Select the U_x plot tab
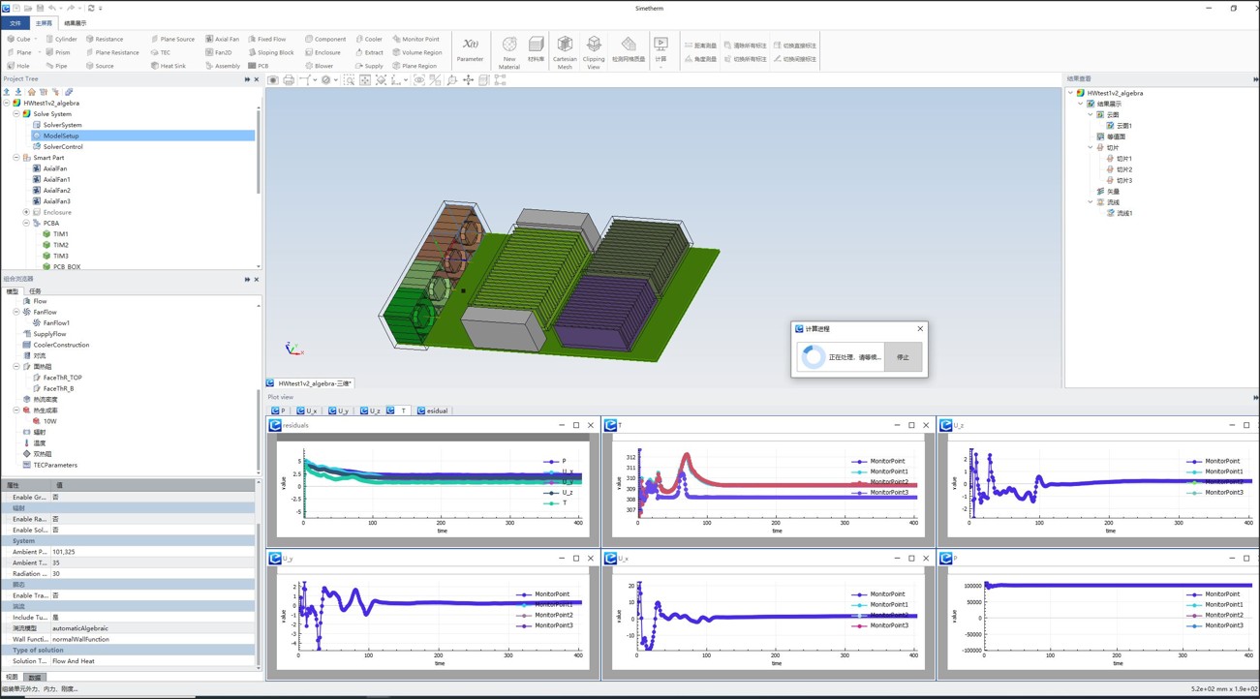 307,410
